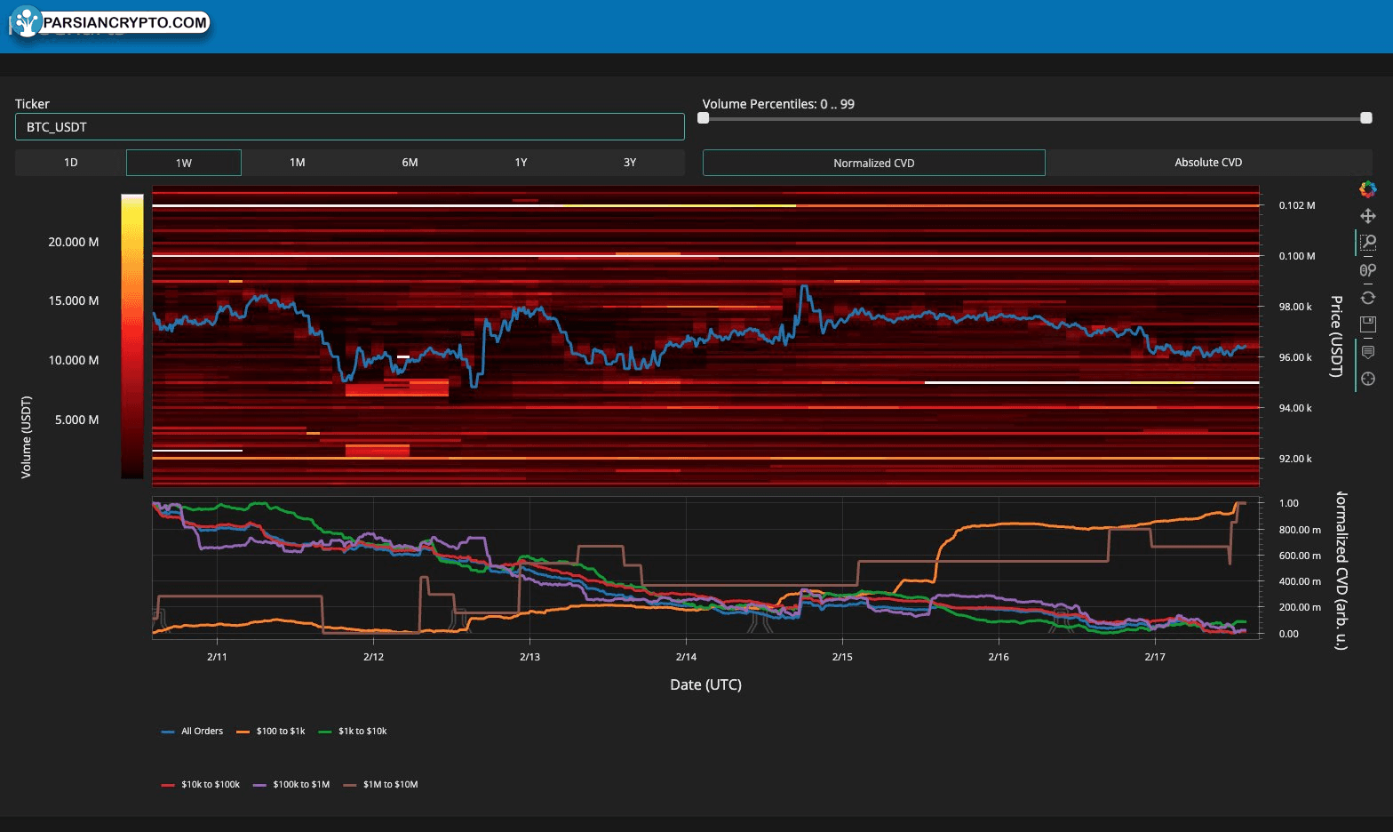Toggle $10k to $100k line in legend
Screen dimensions: 1393x832
click(201, 785)
